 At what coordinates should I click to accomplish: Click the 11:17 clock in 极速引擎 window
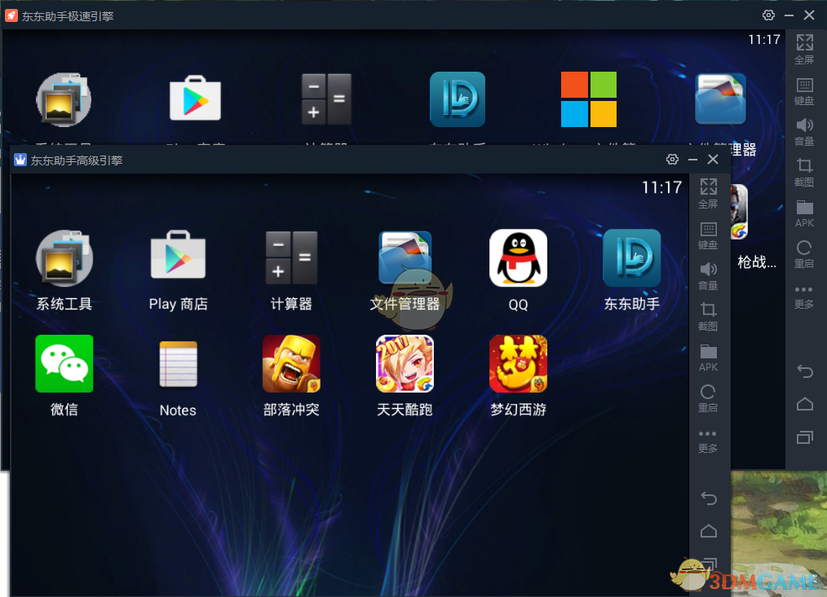point(763,40)
